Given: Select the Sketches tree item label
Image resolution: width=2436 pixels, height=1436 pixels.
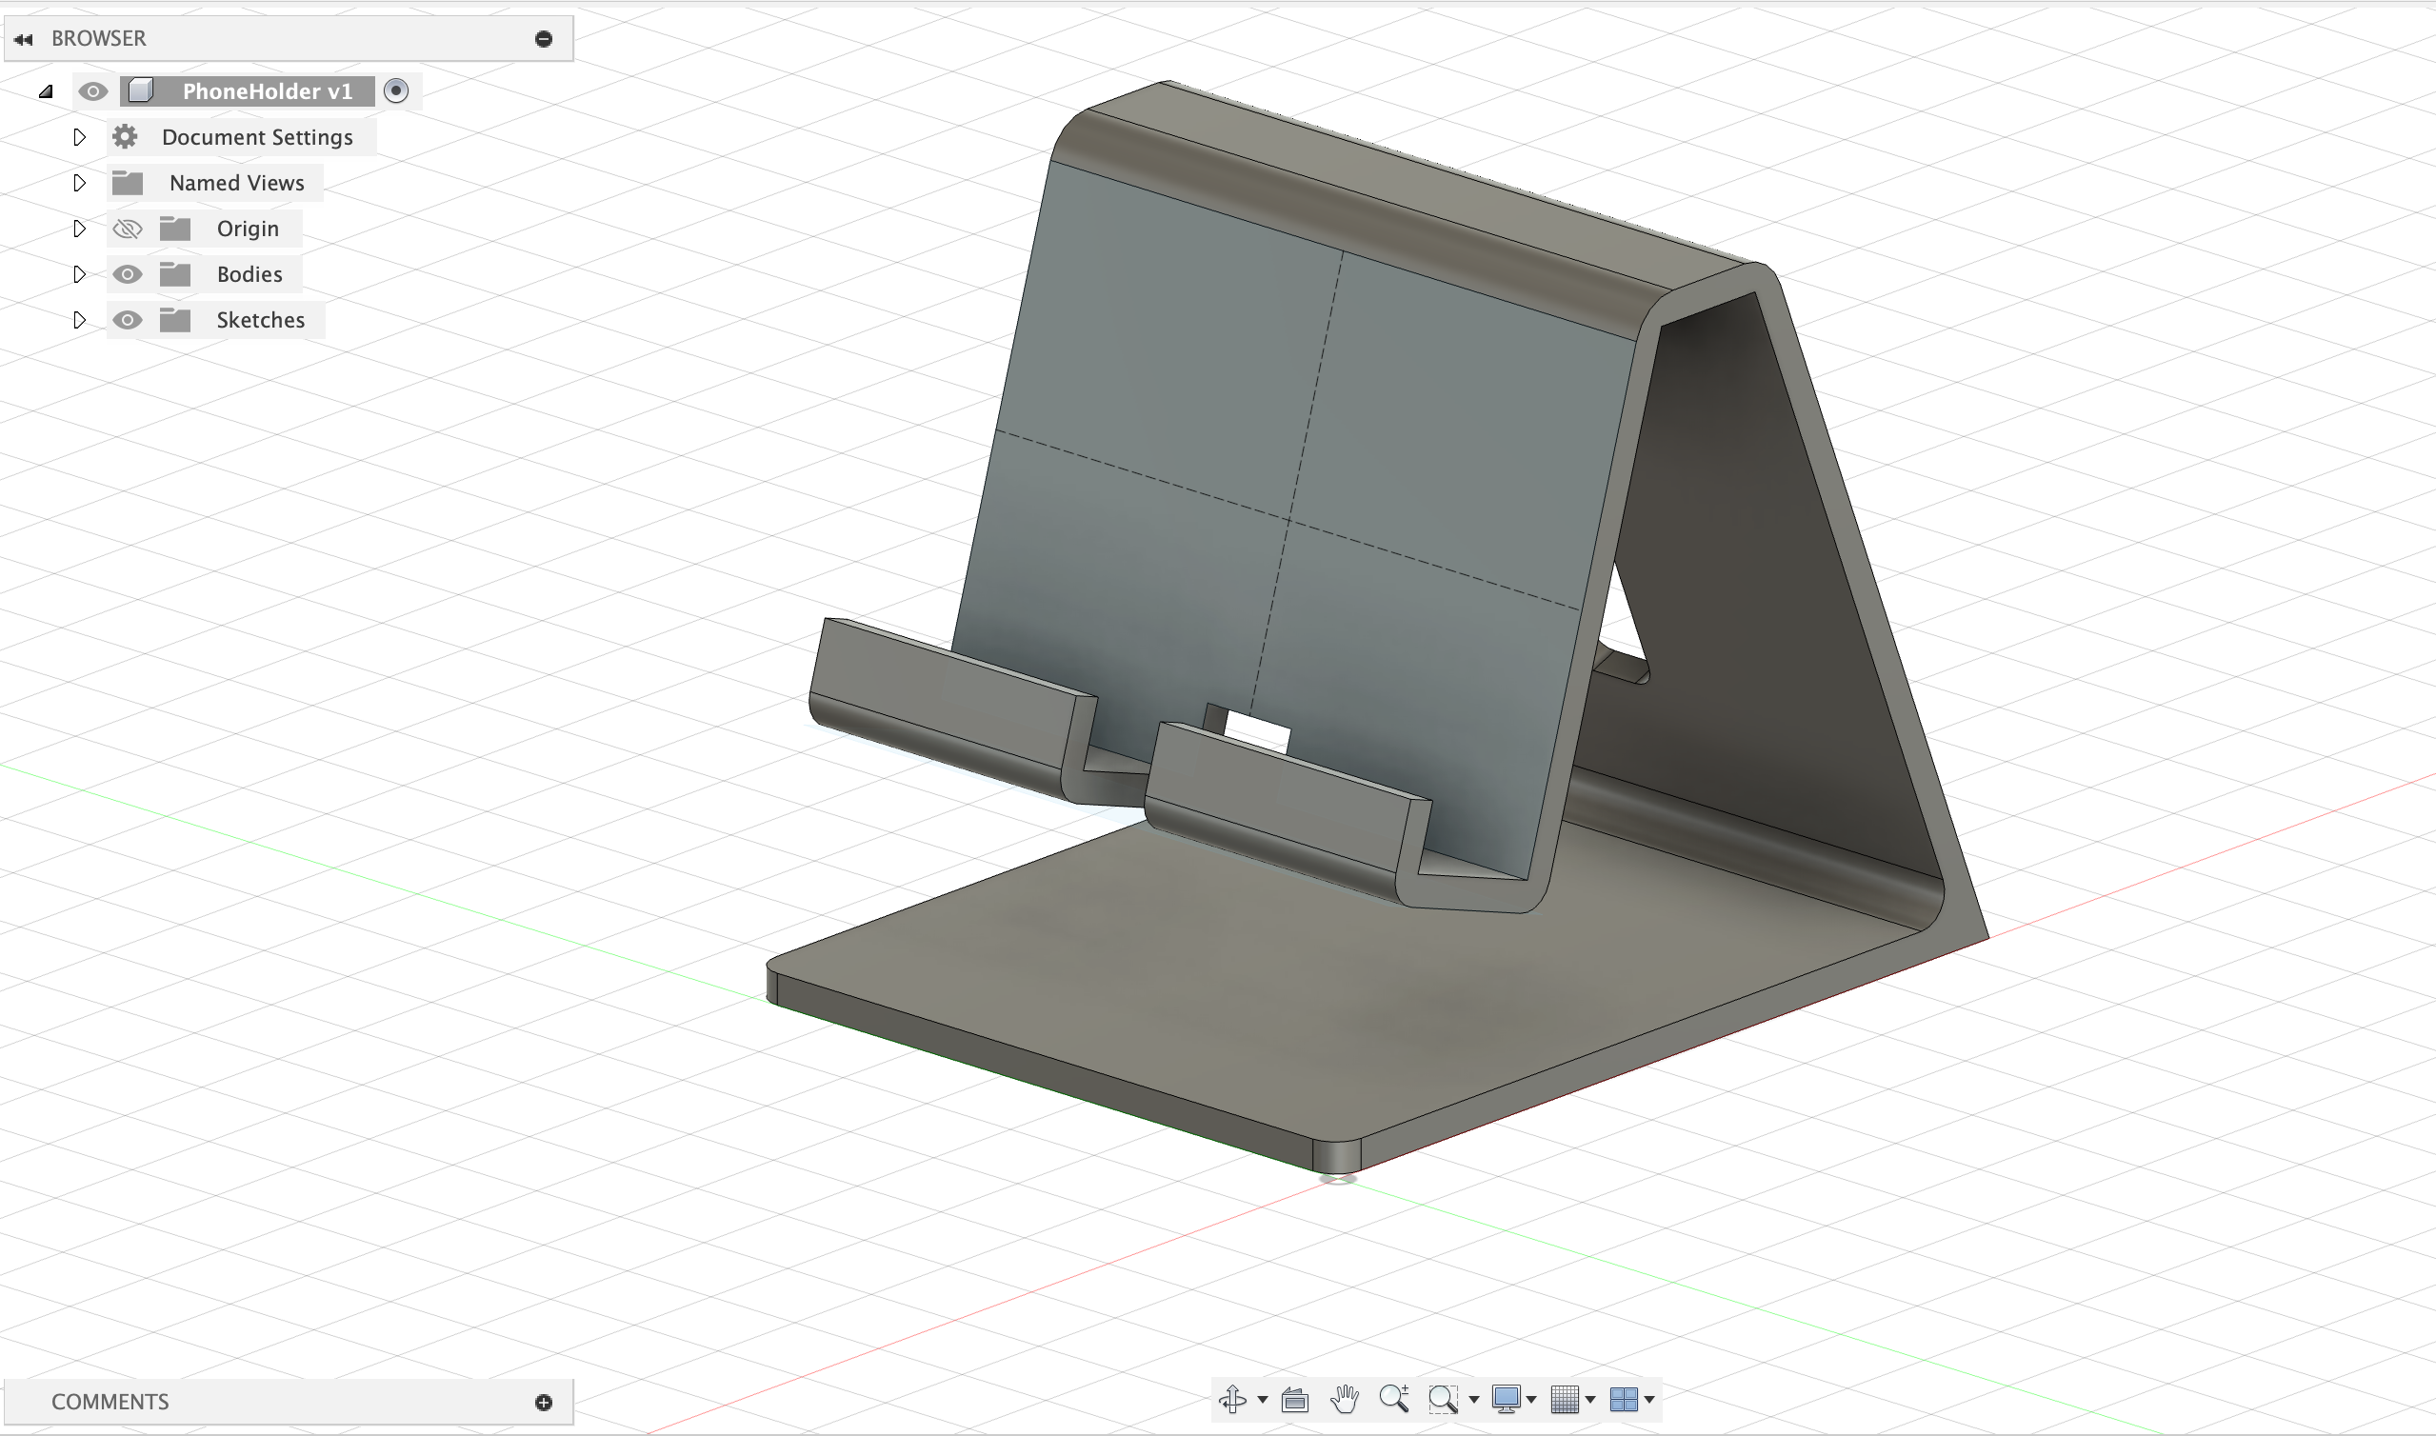Looking at the screenshot, I should 260,320.
